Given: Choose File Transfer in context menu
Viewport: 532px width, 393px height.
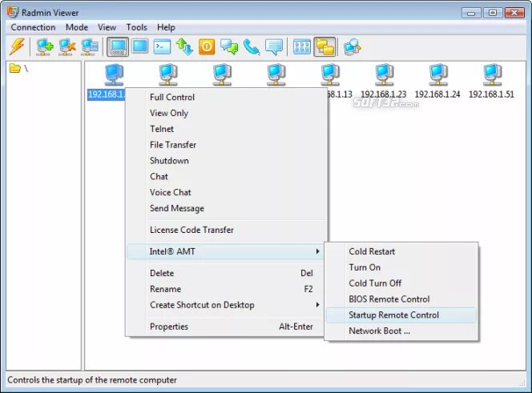Looking at the screenshot, I should tap(227, 145).
